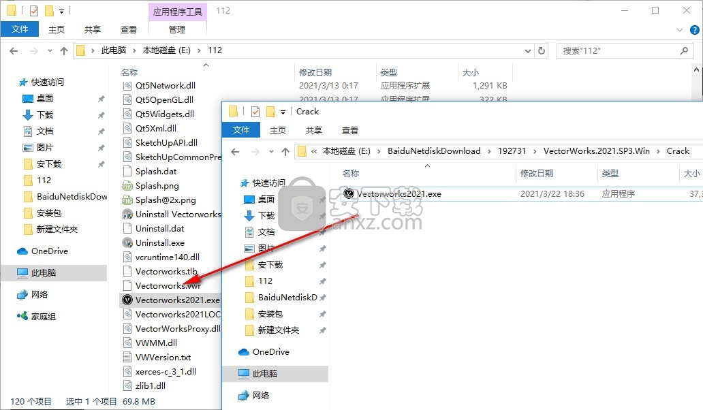Open 查看 tab in 112 window
This screenshot has width=703, height=410.
point(129,29)
